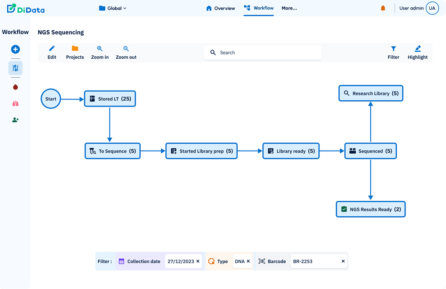Open the Edit pencil tool

tap(52, 52)
